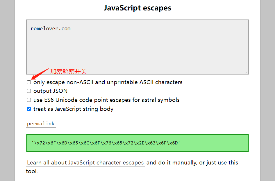
Task: Click 'use ES6 Unicode code point escapes' label
Action: click(106, 100)
